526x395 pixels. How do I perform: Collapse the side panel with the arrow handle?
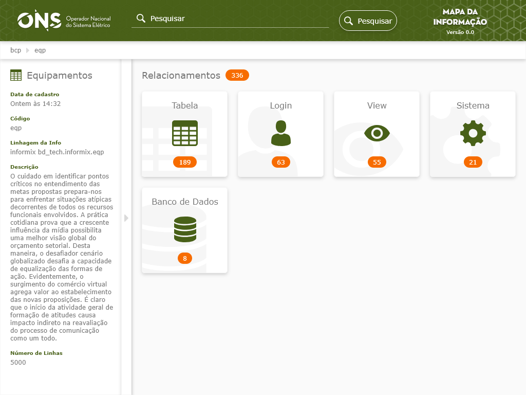(126, 218)
